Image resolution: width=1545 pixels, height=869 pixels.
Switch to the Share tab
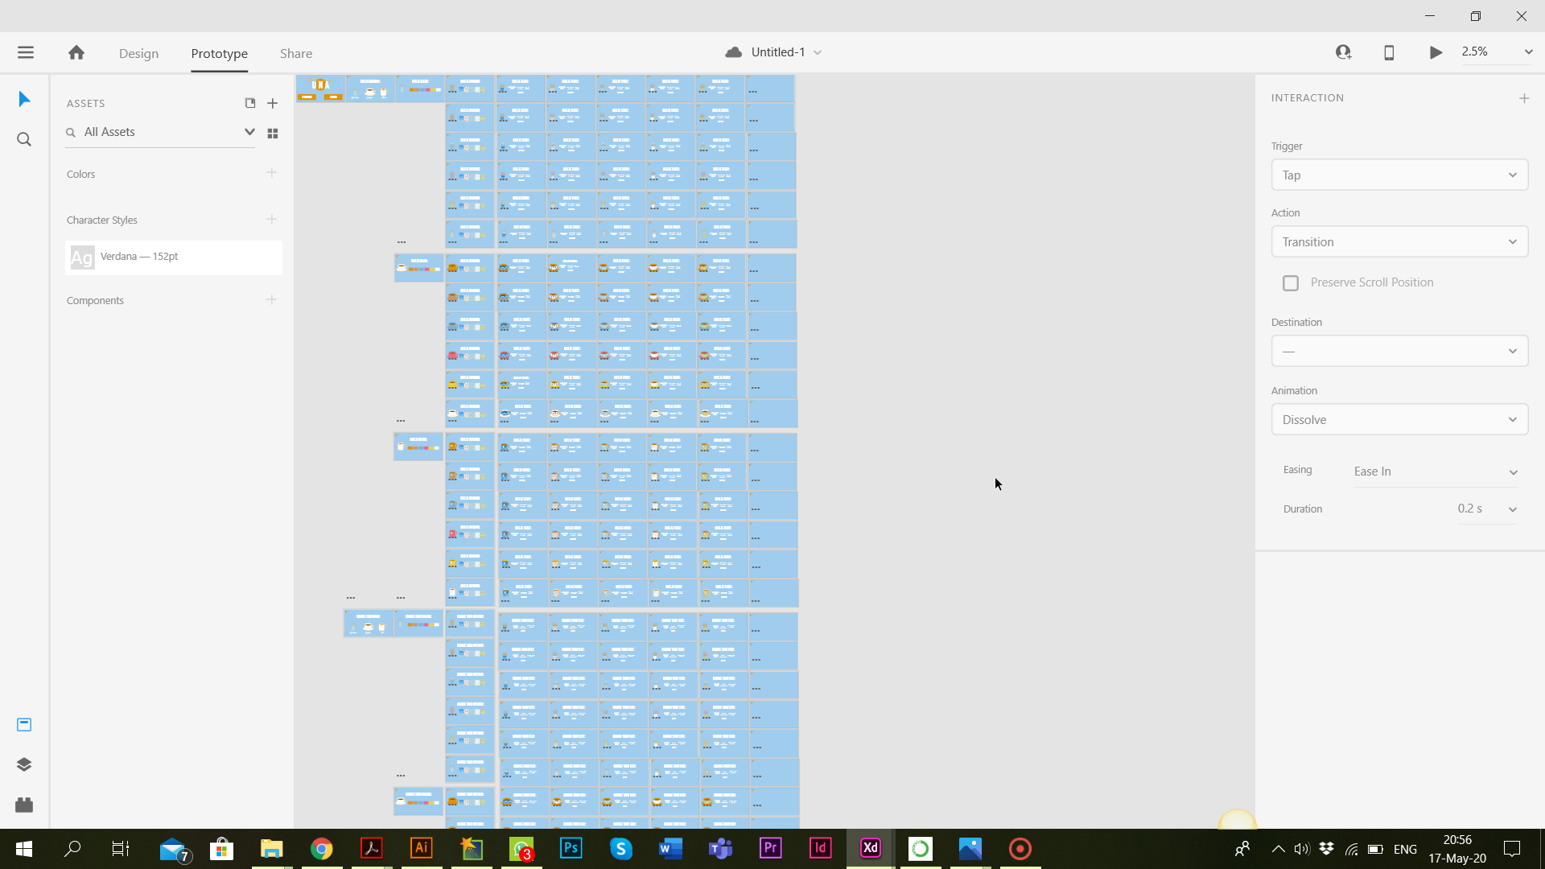pyautogui.click(x=296, y=53)
